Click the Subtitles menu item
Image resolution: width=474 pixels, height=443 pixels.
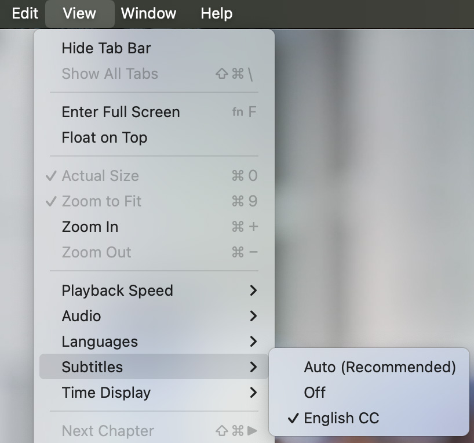tap(92, 367)
